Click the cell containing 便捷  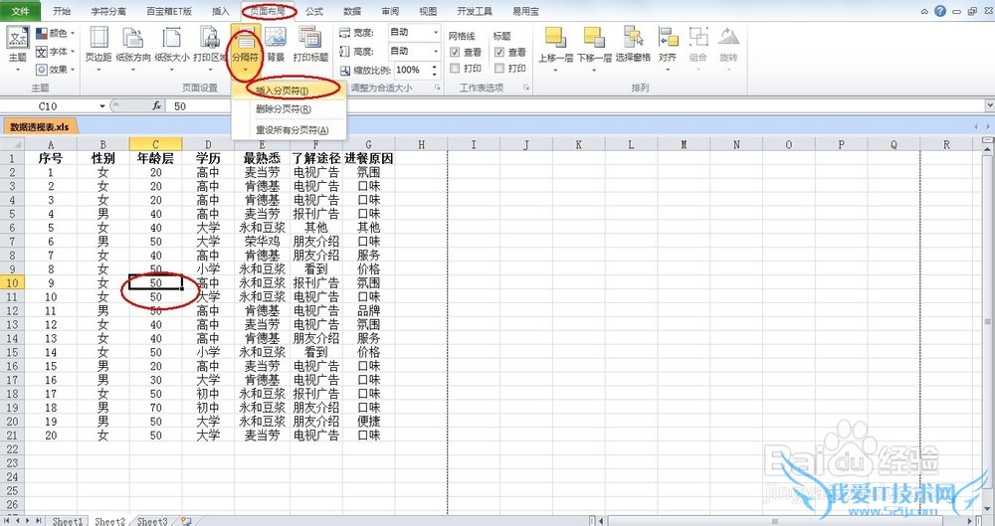pyautogui.click(x=369, y=422)
